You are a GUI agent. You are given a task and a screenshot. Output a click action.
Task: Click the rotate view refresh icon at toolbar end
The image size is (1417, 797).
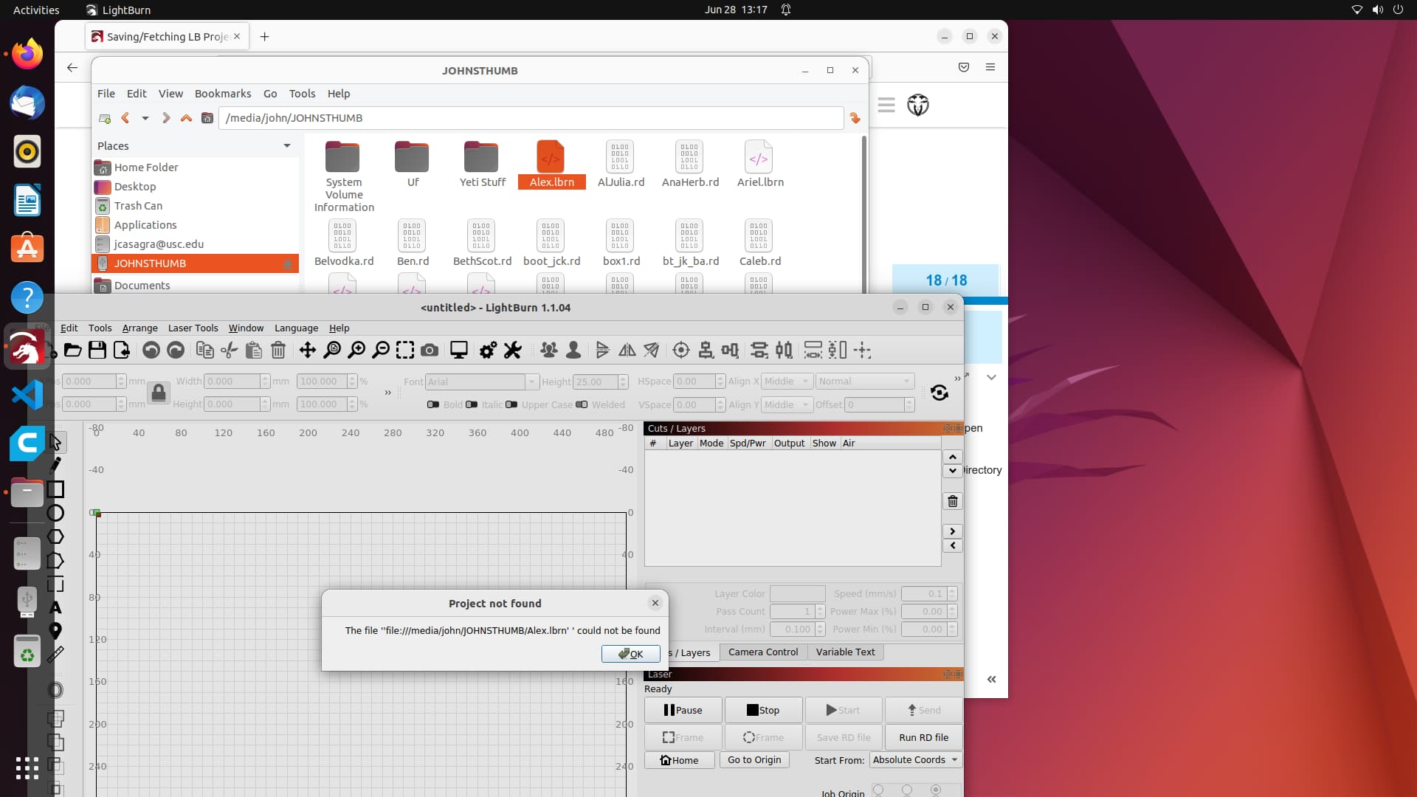940,393
